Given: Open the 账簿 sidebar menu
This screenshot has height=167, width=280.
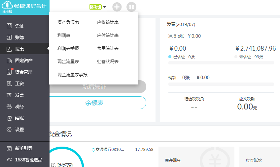Looking at the screenshot, I should 25,37.
